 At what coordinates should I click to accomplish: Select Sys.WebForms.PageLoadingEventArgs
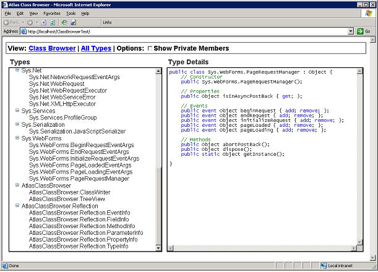point(81,172)
